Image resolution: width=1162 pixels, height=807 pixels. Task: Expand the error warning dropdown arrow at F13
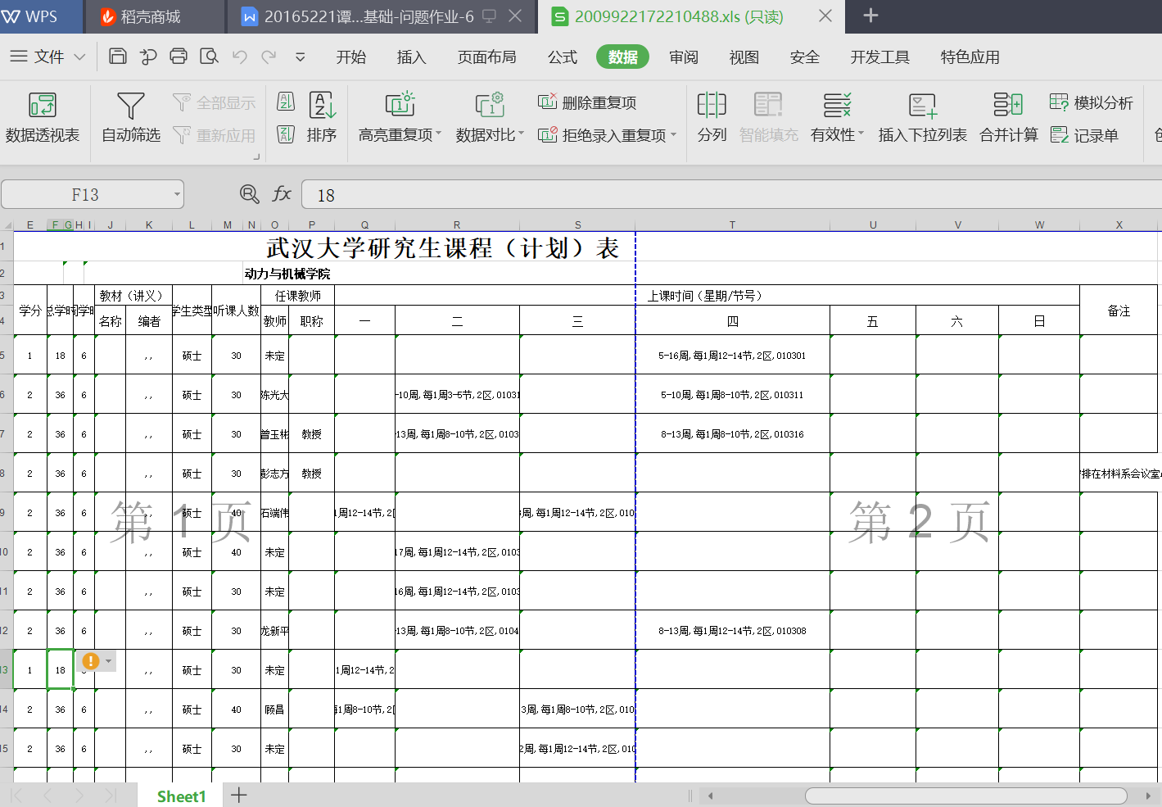(x=109, y=661)
